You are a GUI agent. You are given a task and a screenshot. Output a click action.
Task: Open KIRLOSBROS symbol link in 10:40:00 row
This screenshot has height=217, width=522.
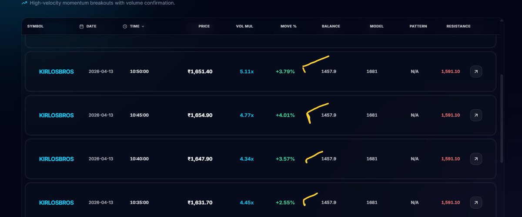pos(57,159)
